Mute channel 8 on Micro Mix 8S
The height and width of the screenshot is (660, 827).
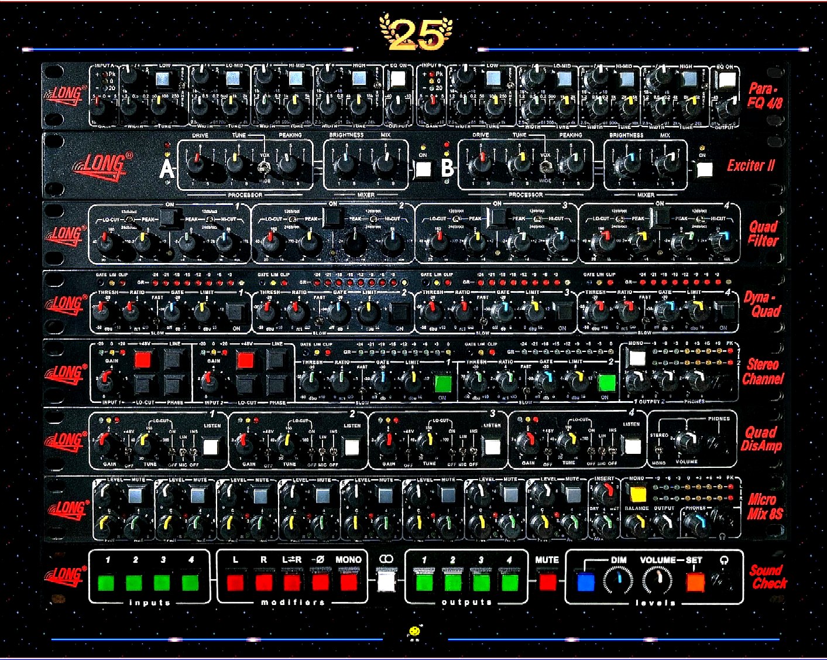tap(572, 496)
